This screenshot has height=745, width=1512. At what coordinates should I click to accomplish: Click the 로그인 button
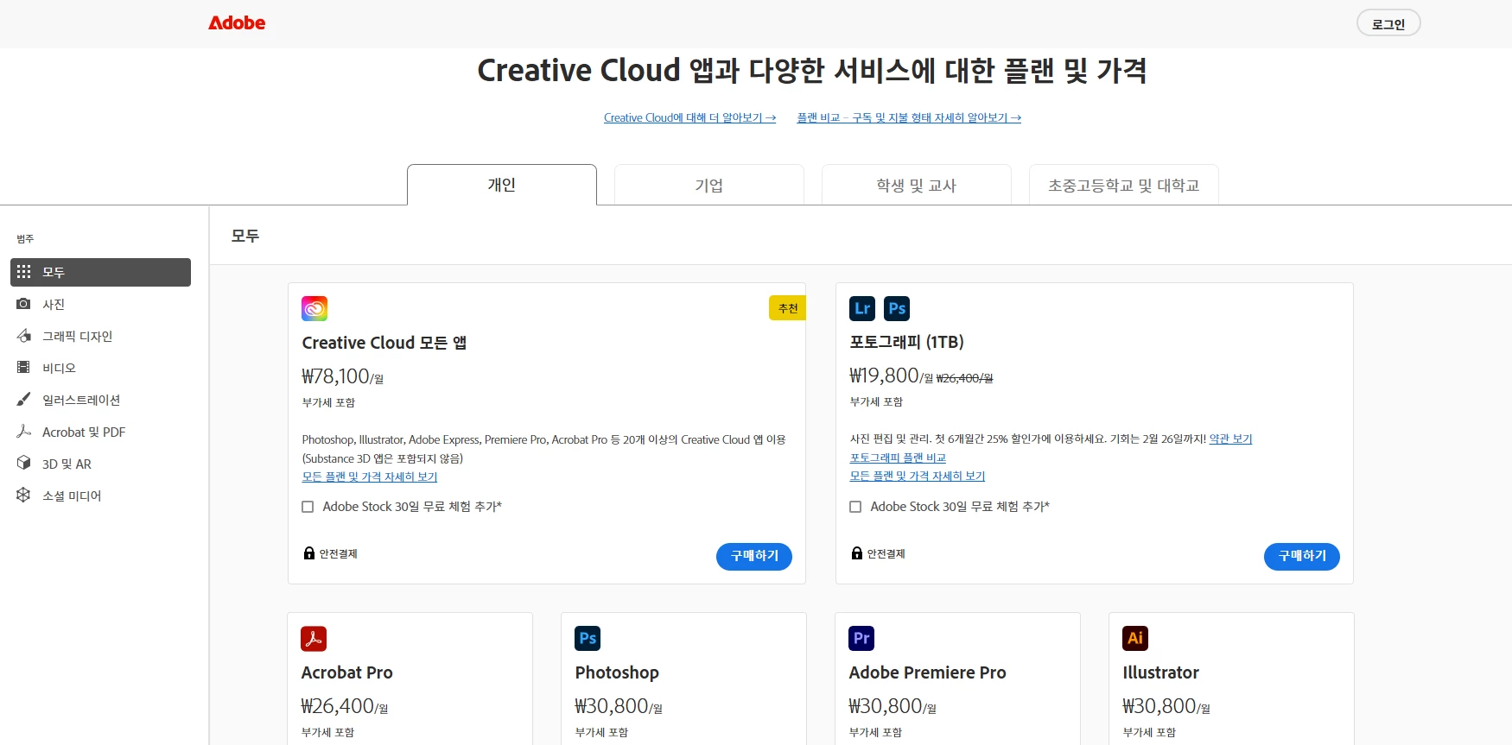click(1388, 23)
